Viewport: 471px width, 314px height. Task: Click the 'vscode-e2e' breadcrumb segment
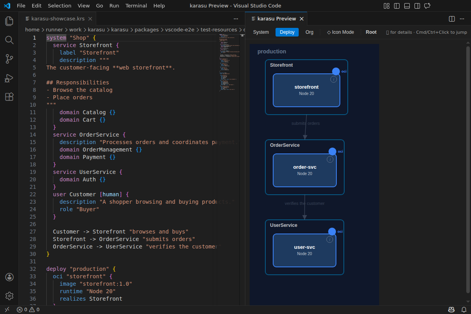click(179, 29)
